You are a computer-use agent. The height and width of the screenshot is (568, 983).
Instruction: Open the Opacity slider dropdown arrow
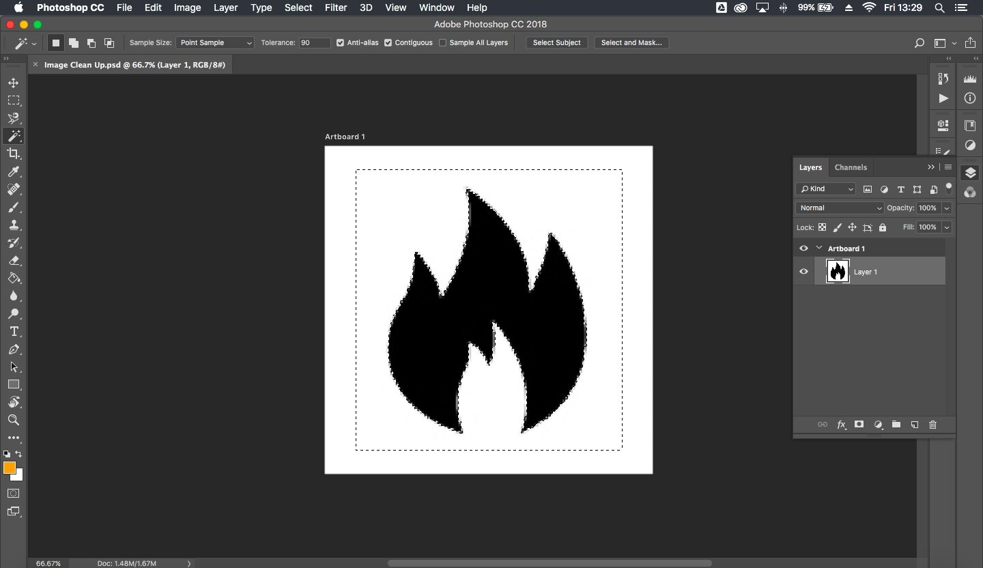click(x=947, y=208)
